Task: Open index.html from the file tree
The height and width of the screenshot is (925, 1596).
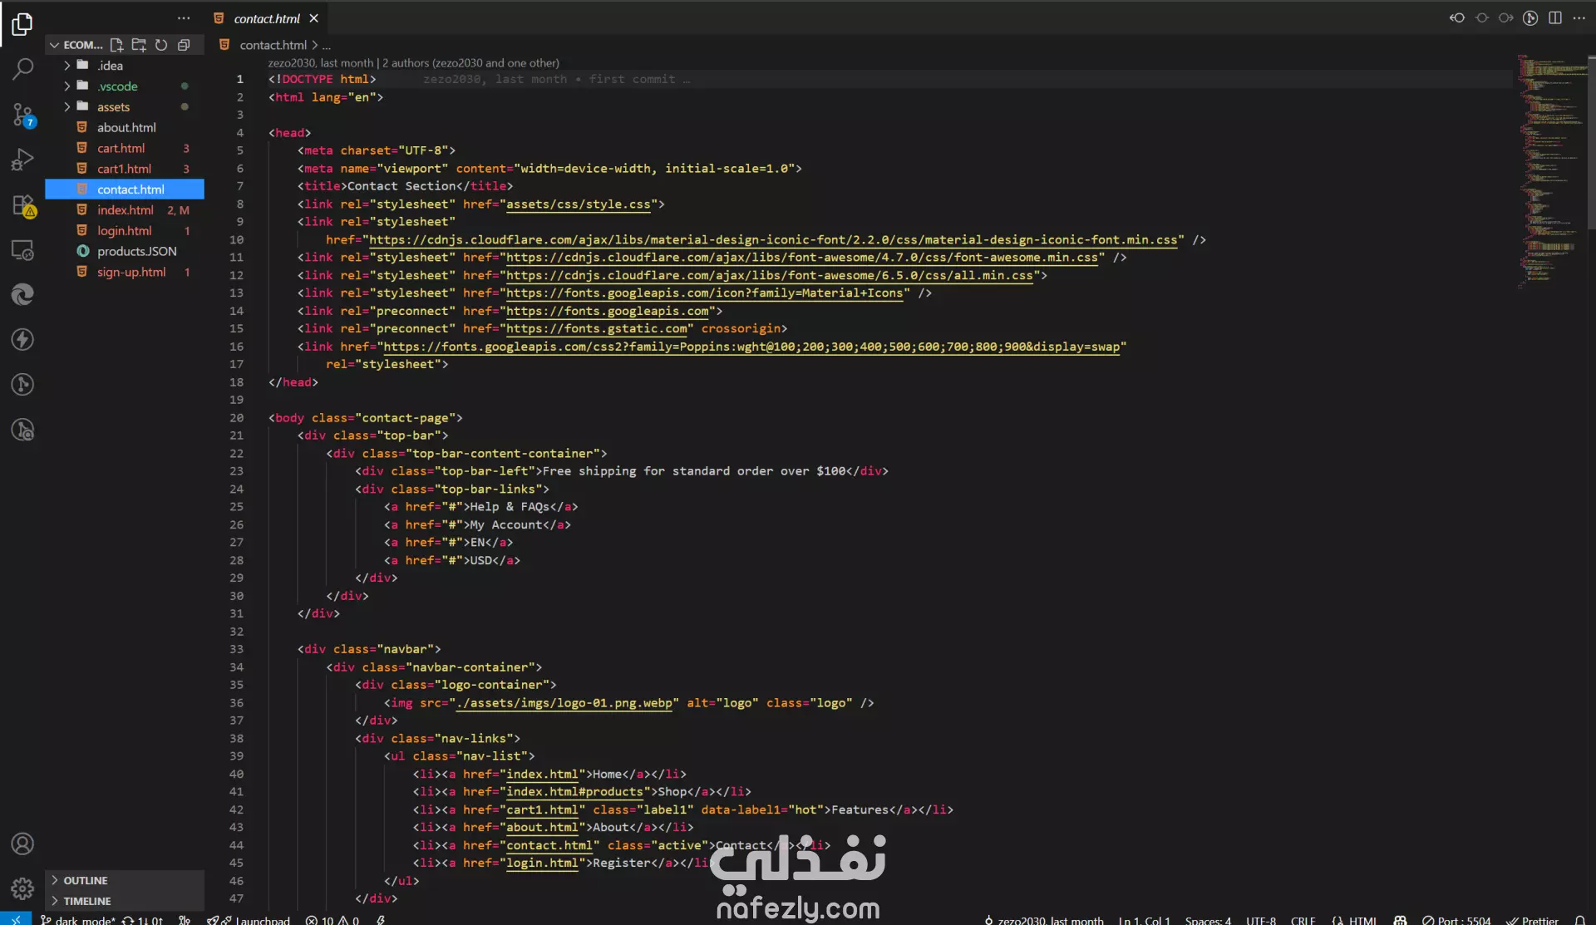Action: 125,210
